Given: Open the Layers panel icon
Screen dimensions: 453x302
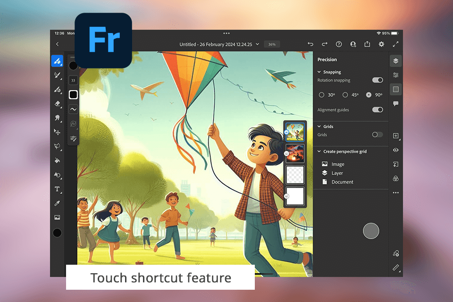Looking at the screenshot, I should [x=396, y=61].
